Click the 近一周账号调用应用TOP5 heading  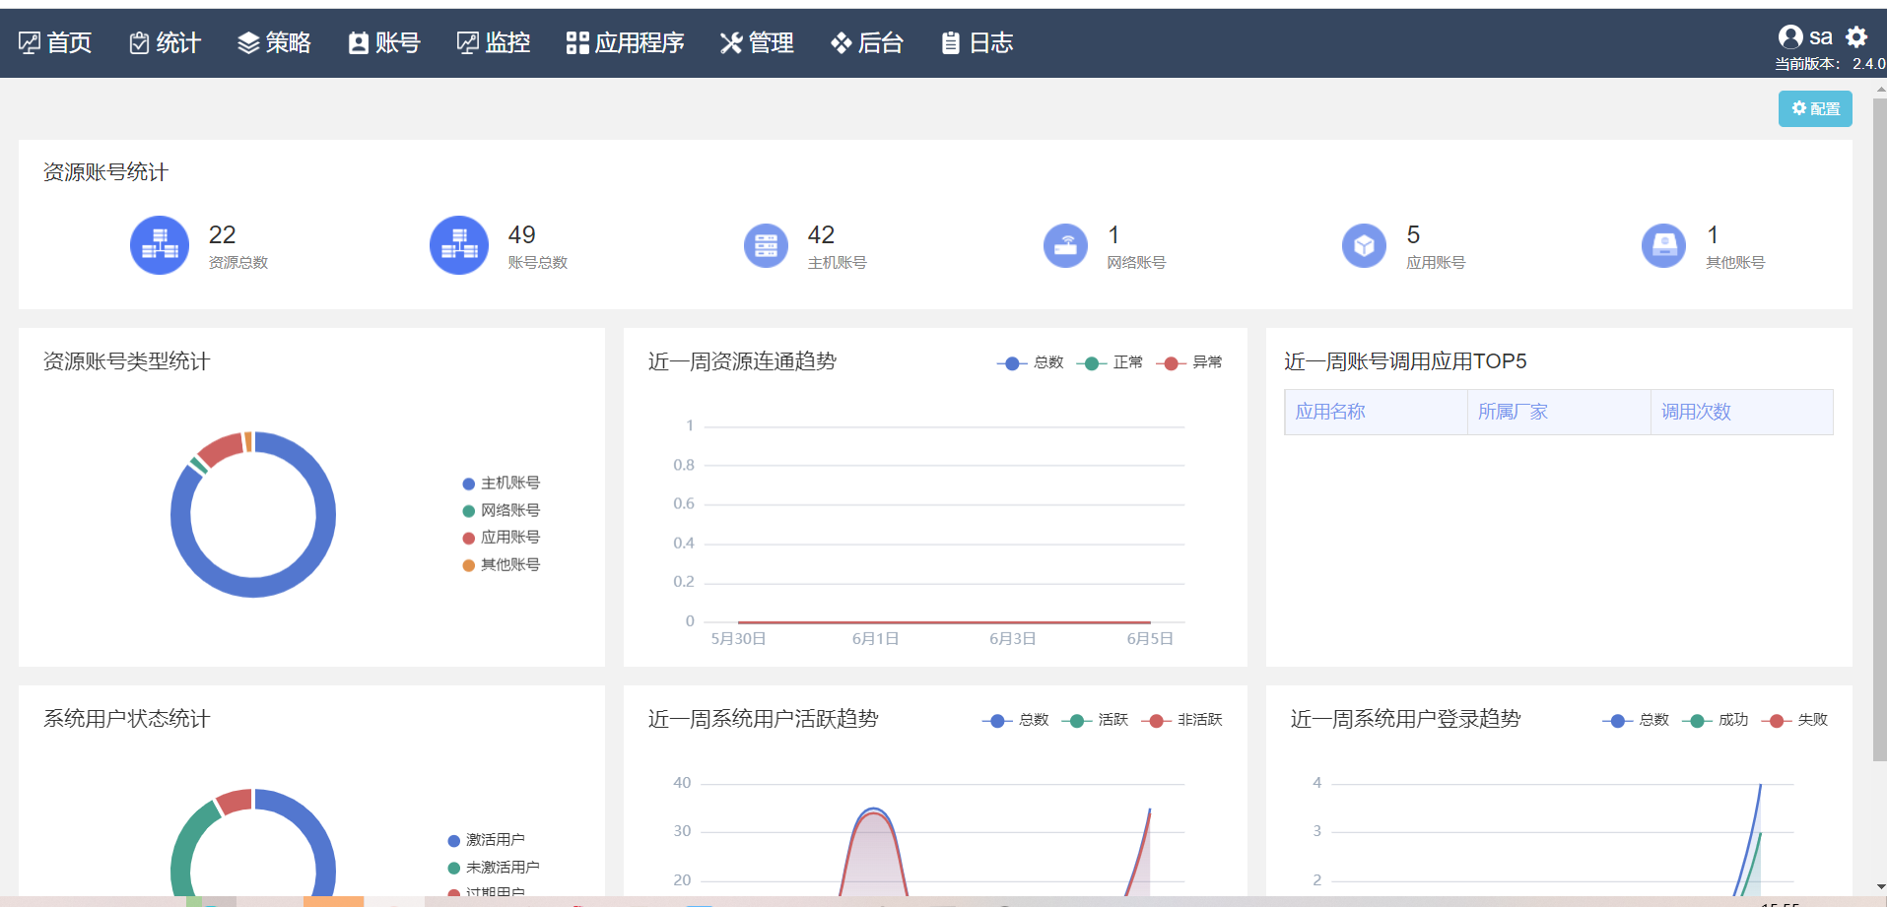click(x=1405, y=361)
